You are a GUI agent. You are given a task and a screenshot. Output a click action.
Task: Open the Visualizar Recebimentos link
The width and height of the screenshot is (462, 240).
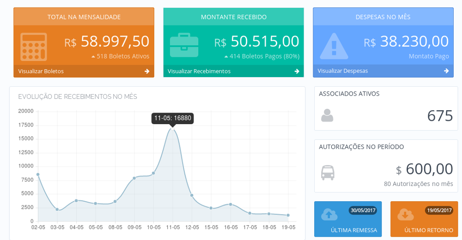coord(199,71)
